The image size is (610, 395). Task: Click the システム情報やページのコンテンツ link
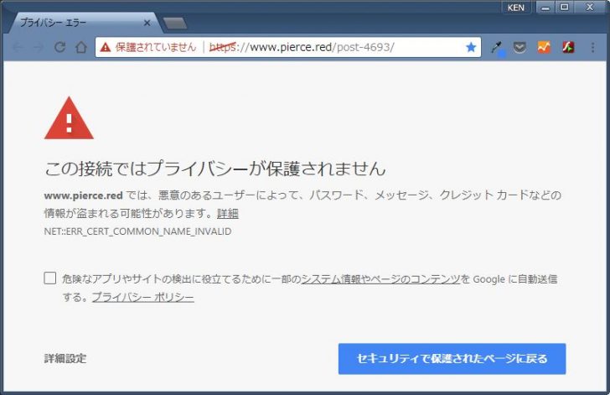coord(381,278)
